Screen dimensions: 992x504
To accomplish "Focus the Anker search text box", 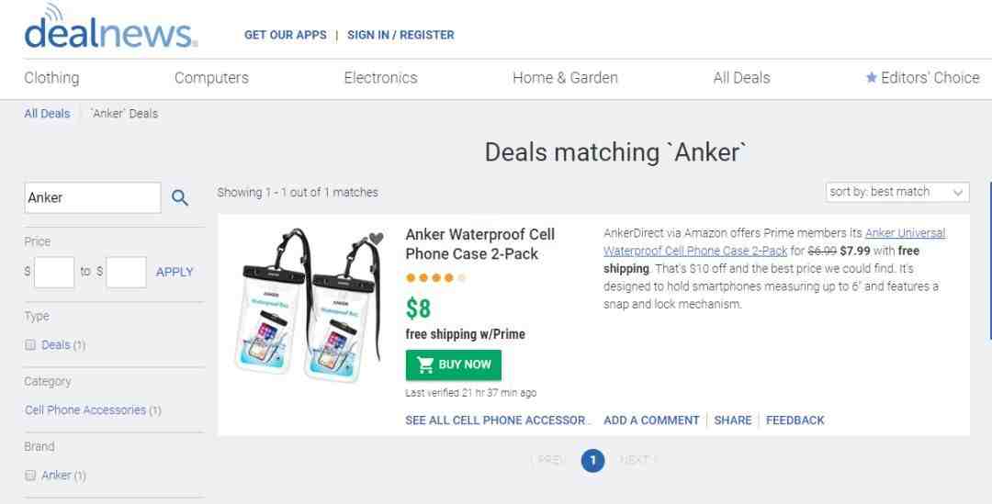I will coord(92,197).
